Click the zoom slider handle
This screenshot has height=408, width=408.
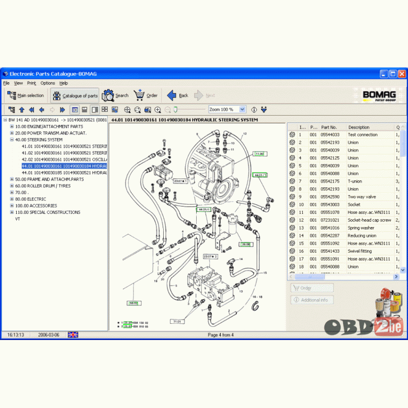(175, 109)
